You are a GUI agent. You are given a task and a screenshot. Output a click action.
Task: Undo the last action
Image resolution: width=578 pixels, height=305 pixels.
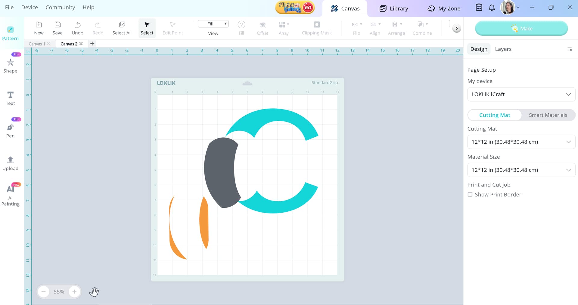[x=77, y=28]
